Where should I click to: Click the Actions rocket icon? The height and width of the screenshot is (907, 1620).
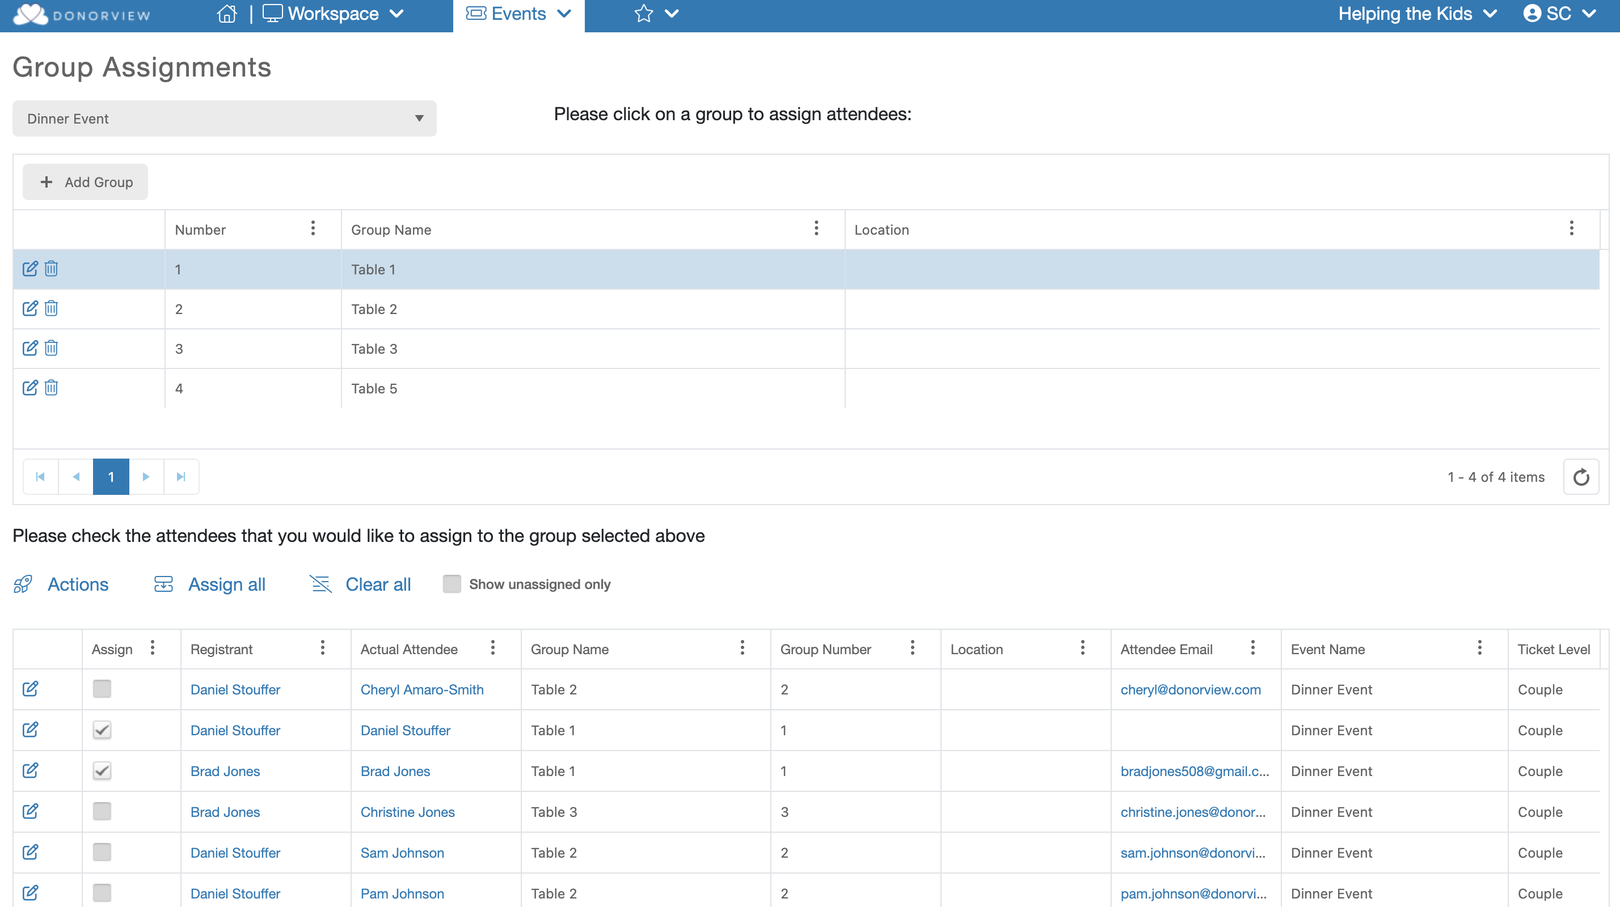(23, 584)
